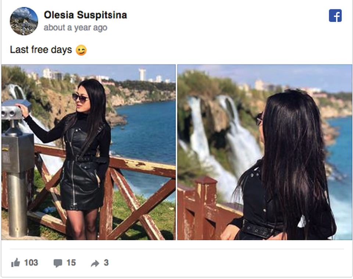The image size is (353, 279).
Task: Click the sunglasses on woman in left photo
Action: (x=80, y=98)
